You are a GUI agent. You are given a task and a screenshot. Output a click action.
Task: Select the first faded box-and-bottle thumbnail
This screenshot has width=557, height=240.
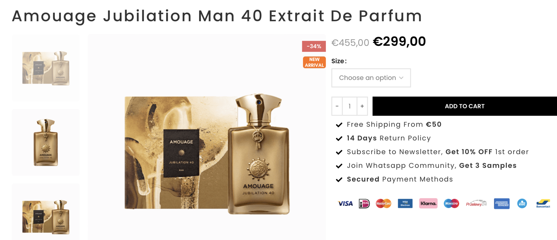[46, 68]
